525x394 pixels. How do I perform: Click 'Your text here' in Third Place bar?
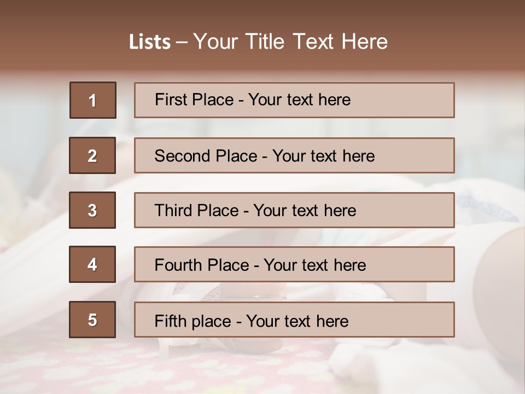click(x=305, y=210)
